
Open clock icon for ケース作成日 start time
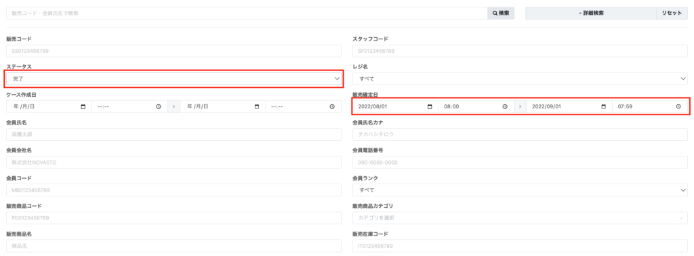click(x=159, y=106)
